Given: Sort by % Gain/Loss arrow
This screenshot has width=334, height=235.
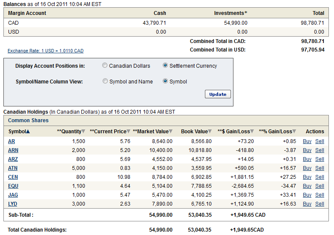Looking at the screenshot, I should tap(295, 132).
